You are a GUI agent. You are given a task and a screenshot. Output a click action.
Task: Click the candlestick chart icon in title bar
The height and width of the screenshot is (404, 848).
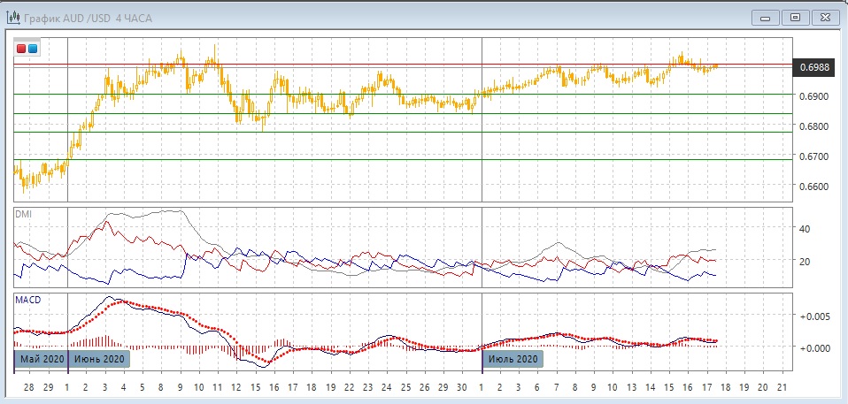point(14,17)
